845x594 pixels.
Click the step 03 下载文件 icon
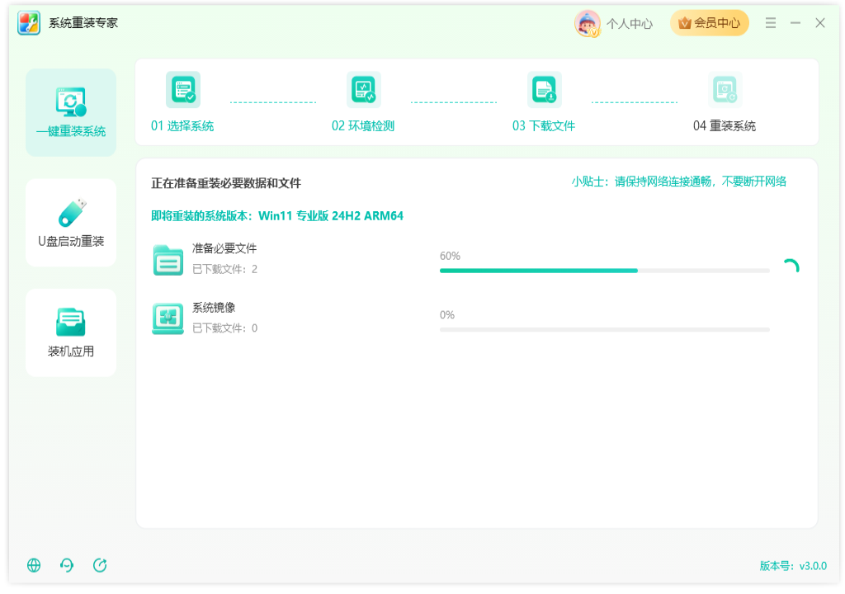coord(545,89)
